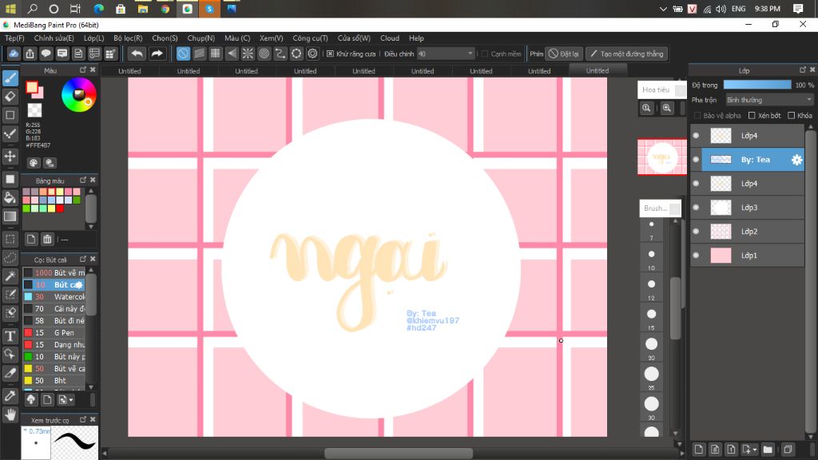Select the Eraser tool in left toolbar
818x460 pixels.
click(x=10, y=97)
